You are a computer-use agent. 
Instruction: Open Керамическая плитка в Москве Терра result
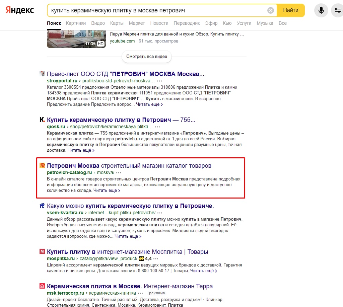click(x=130, y=286)
